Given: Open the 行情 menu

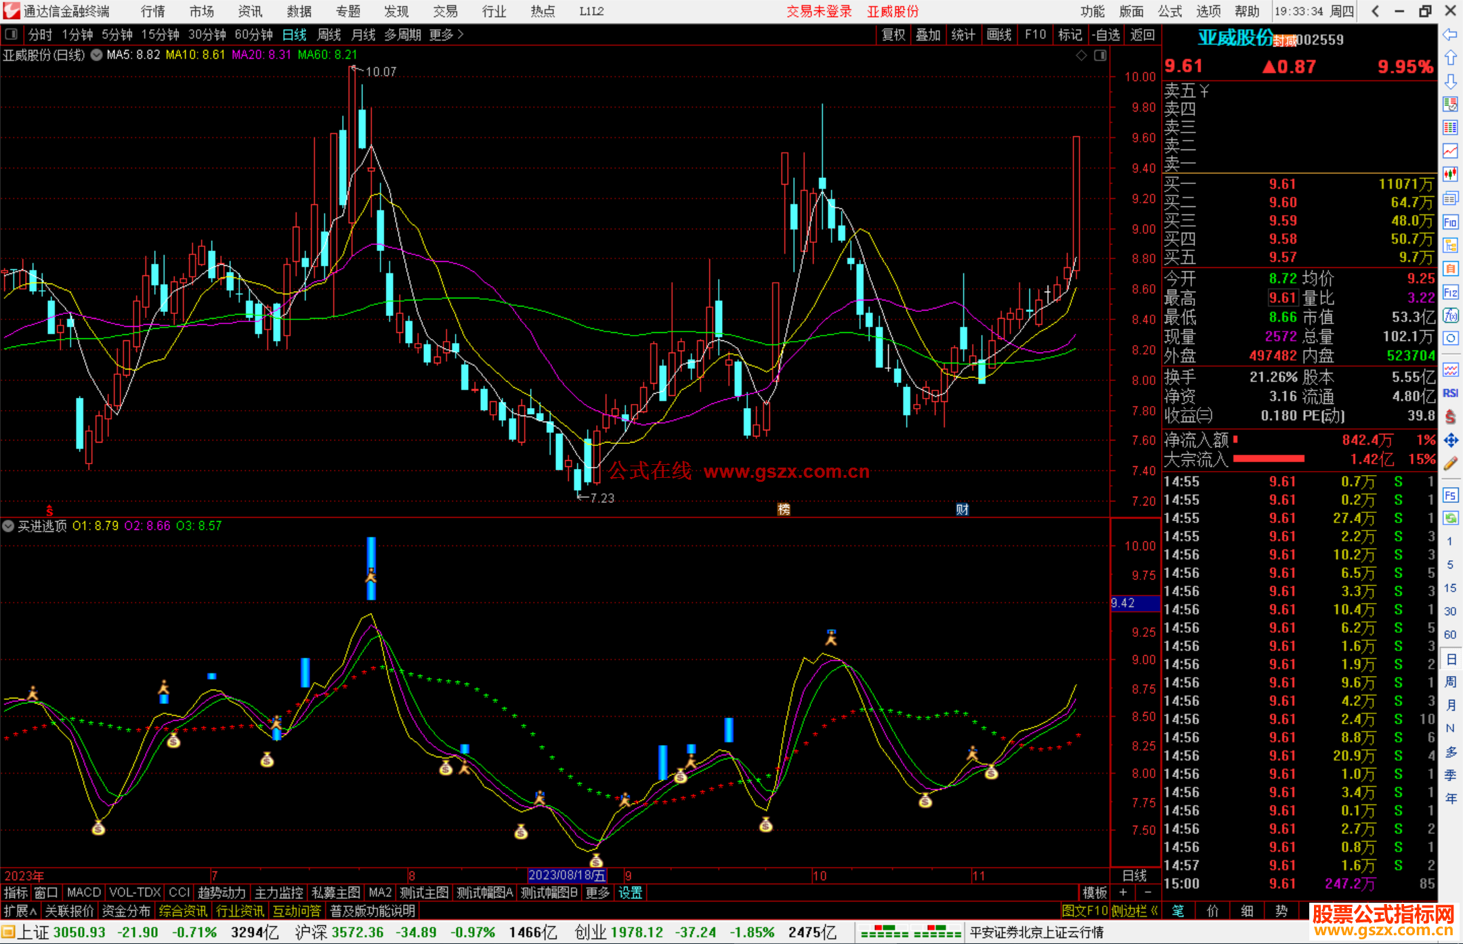Looking at the screenshot, I should point(152,12).
